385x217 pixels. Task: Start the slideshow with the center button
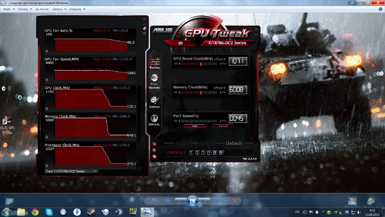[x=193, y=201]
